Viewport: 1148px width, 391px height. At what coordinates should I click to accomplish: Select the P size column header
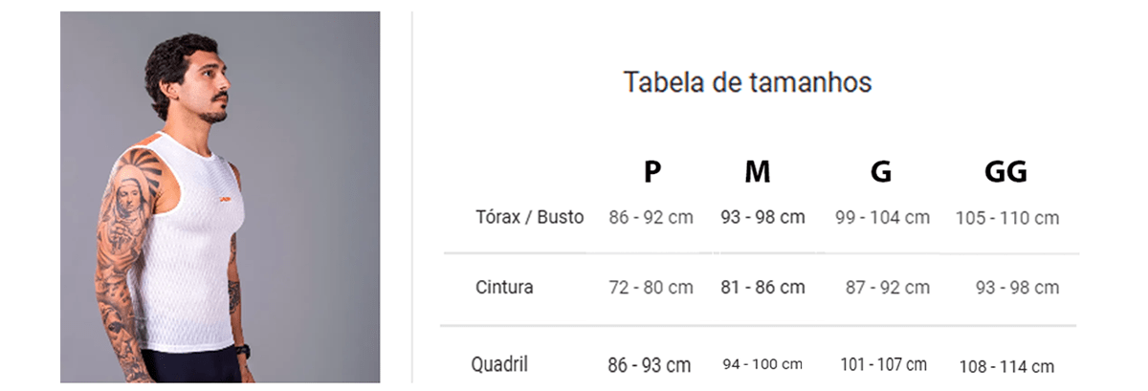652,172
